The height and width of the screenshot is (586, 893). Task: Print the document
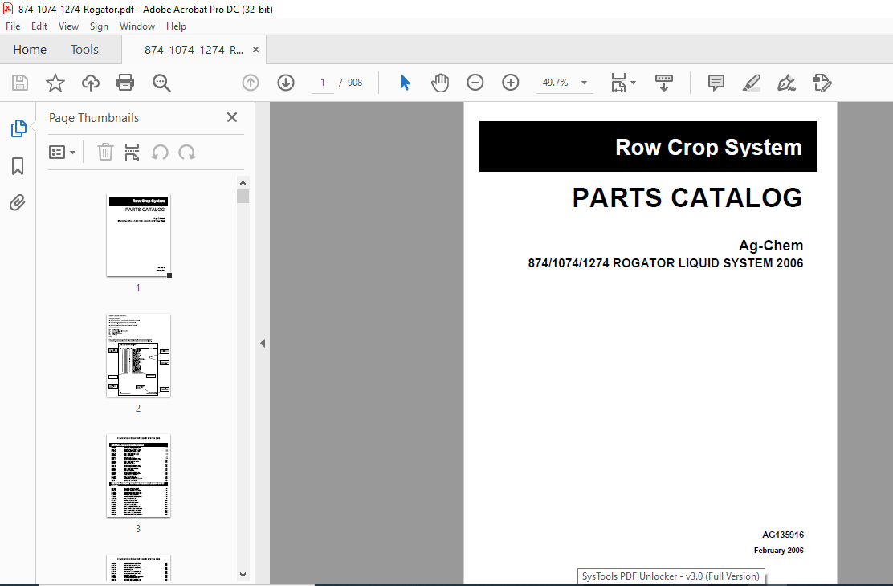tap(125, 83)
